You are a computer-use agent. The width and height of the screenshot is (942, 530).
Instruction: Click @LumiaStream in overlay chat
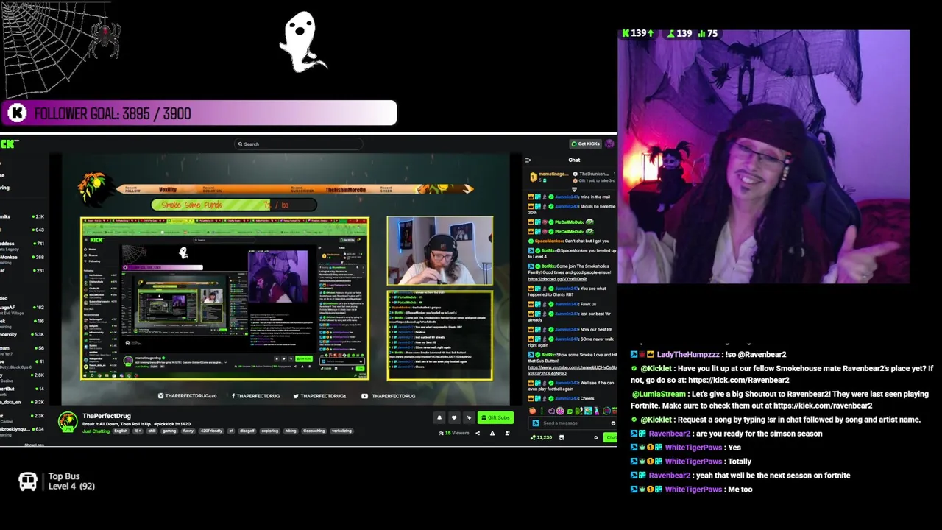tap(658, 394)
